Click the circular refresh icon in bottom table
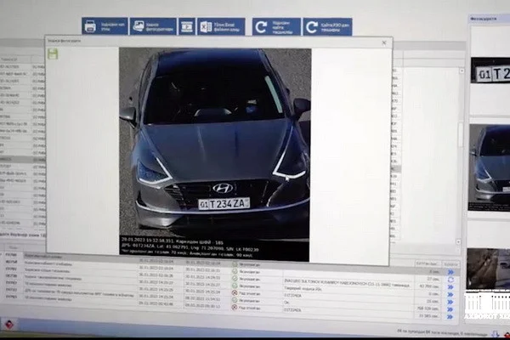The image size is (510, 340). click(x=450, y=280)
